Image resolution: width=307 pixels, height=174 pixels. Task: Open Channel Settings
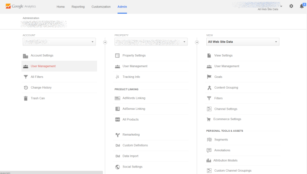pyautogui.click(x=226, y=109)
